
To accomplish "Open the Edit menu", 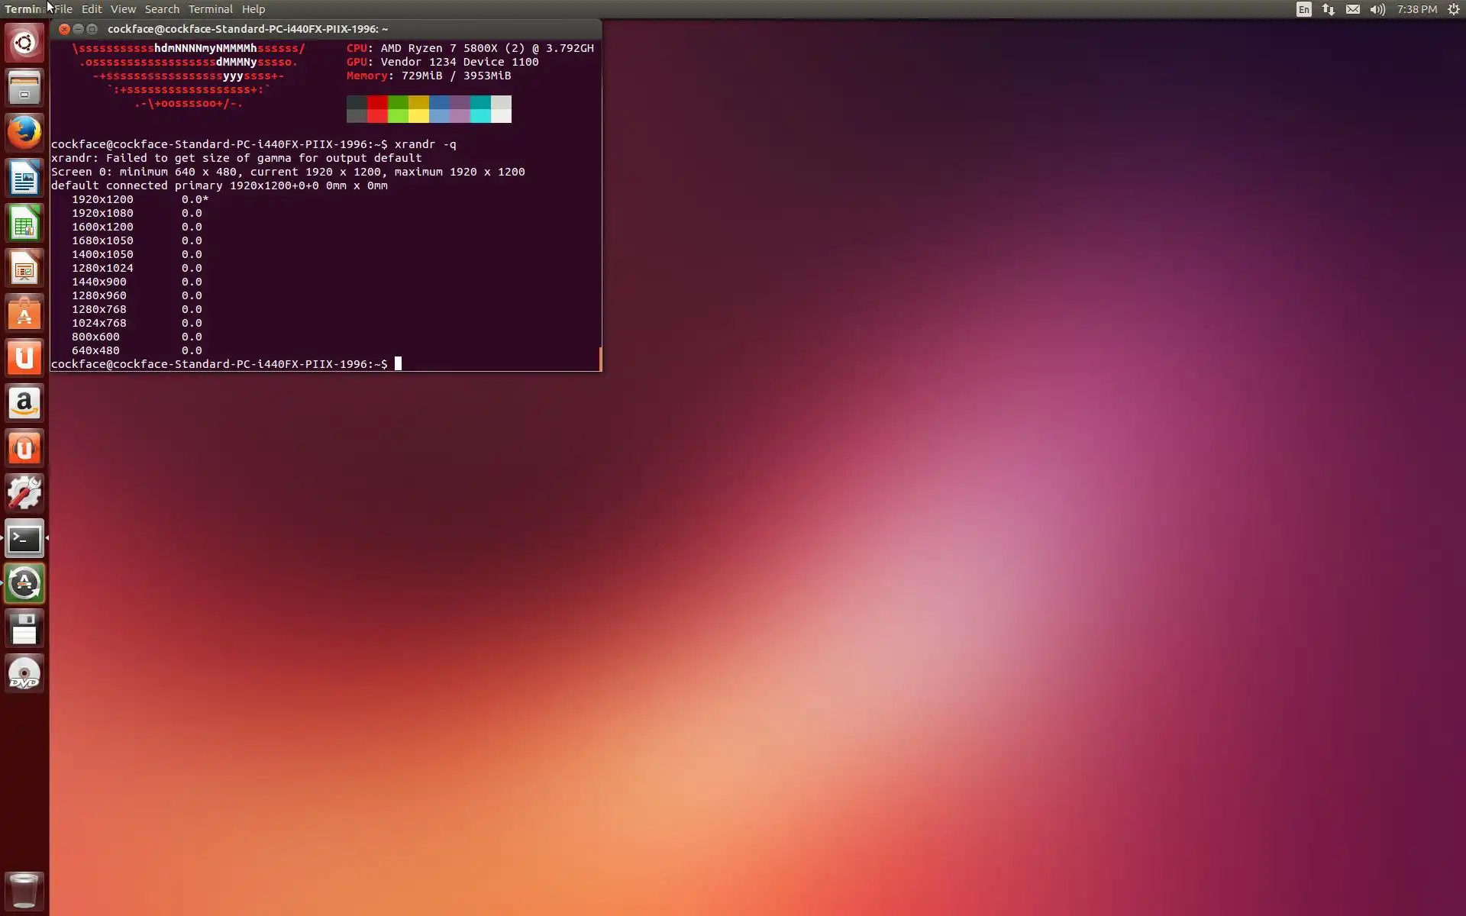I will [92, 9].
